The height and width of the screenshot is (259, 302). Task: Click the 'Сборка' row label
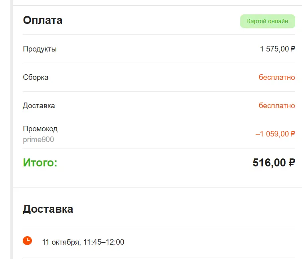pos(36,77)
